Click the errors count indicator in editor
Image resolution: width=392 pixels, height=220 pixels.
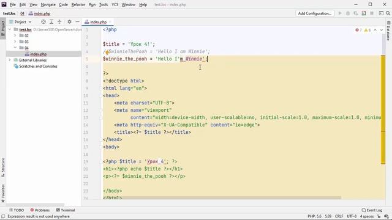[x=358, y=30]
